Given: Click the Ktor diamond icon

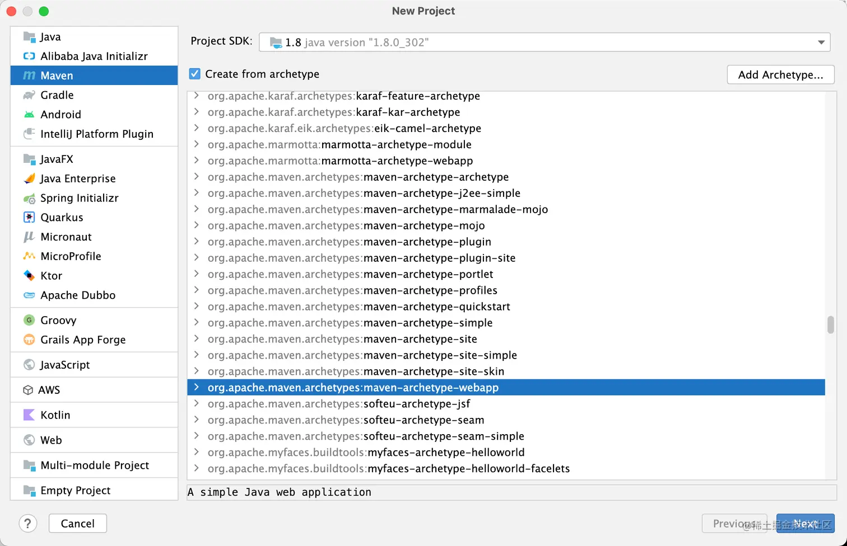Looking at the screenshot, I should click(29, 276).
